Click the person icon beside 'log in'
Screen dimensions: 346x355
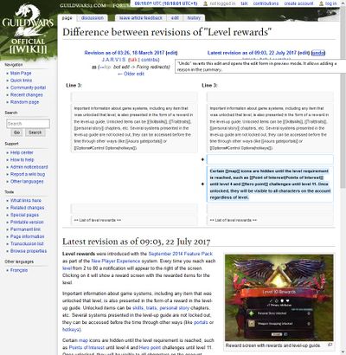[x=321, y=3]
